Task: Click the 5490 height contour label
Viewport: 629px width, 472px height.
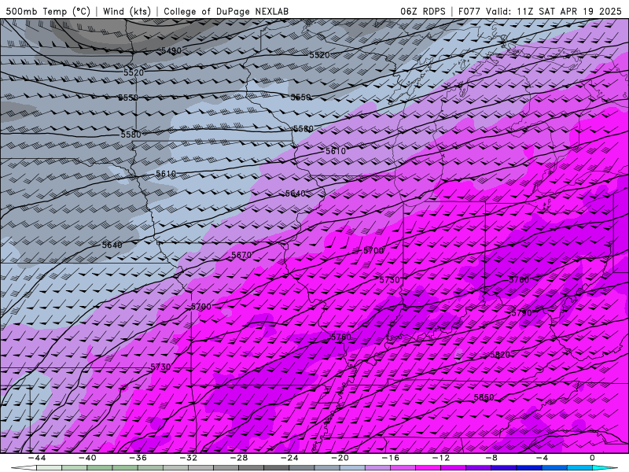Action: (x=171, y=51)
